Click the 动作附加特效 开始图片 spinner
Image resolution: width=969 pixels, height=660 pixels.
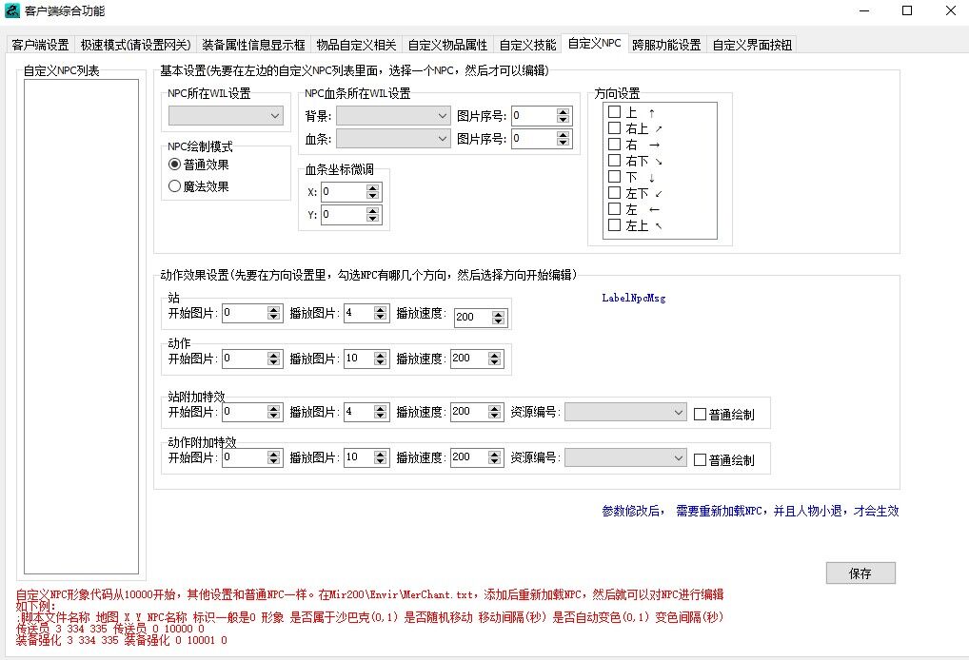click(274, 457)
